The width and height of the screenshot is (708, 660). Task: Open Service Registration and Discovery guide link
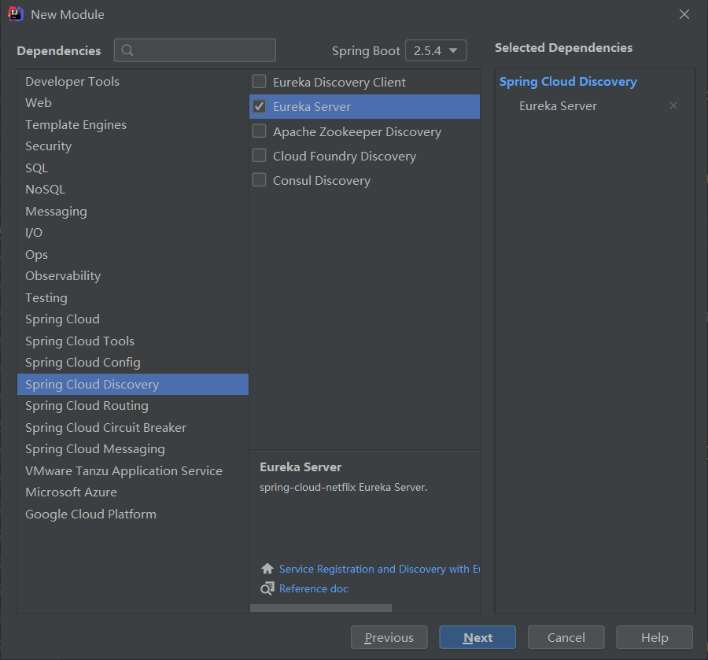[x=379, y=569]
